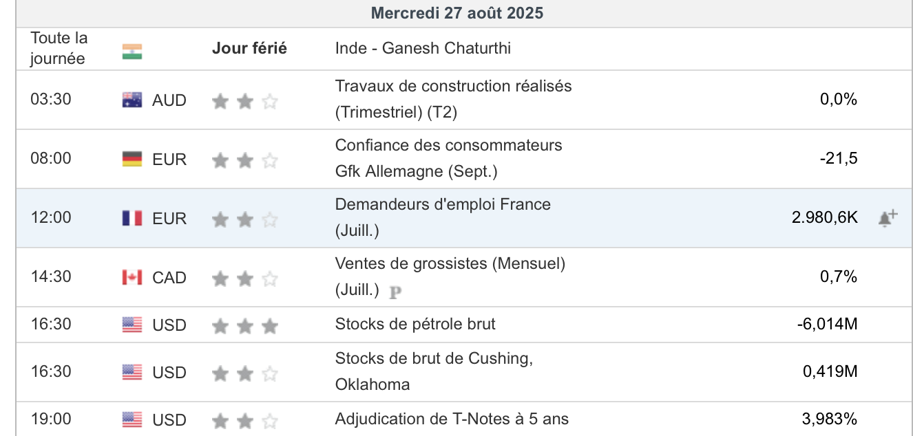Click the star rating for Travaux de construction
This screenshot has height=436, width=913.
(244, 101)
